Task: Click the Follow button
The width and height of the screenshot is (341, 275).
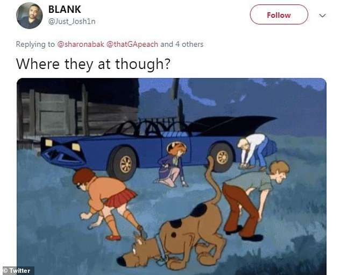Action: pos(279,15)
